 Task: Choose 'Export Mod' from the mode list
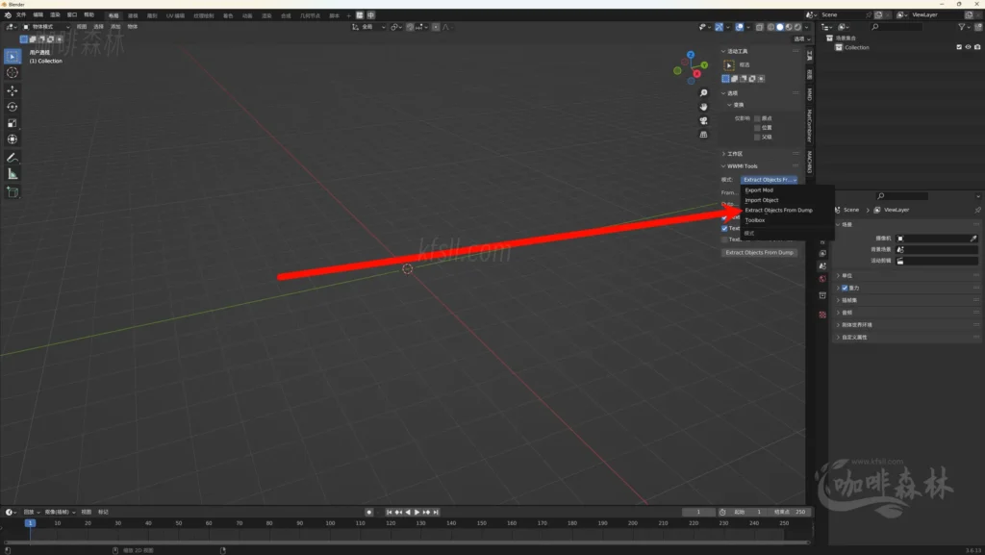[x=759, y=189]
